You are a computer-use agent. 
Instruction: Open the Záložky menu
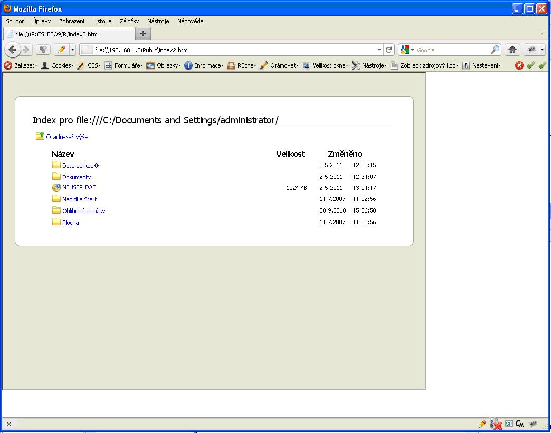(129, 21)
